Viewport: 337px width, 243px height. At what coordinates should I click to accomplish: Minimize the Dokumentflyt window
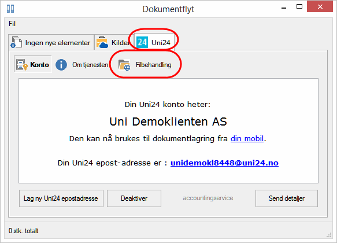click(x=284, y=8)
